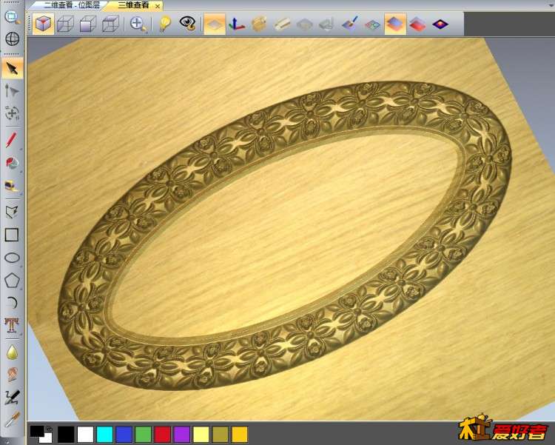Click the purple gradient diamond relief icon
The height and width of the screenshot is (445, 555).
[440, 24]
